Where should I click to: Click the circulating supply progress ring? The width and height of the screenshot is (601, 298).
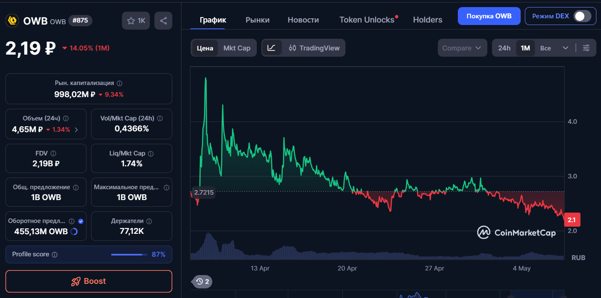(74, 231)
